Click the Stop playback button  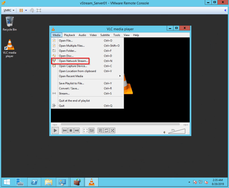point(71,130)
